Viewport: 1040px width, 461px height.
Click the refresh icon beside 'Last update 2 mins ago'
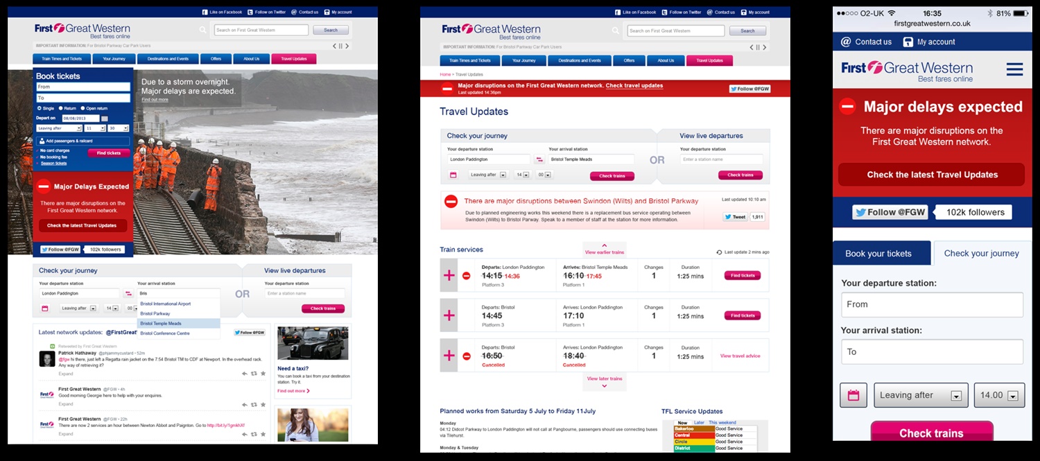pos(719,252)
